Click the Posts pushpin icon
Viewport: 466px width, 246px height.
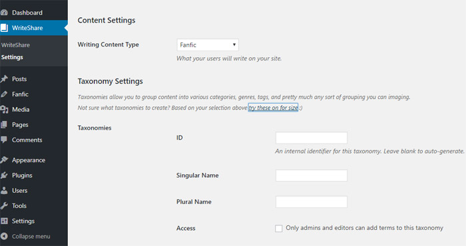(4, 79)
